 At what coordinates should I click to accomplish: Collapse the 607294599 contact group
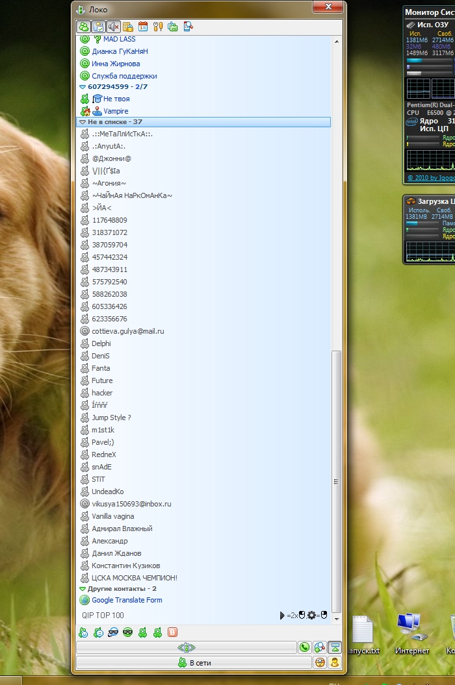(x=83, y=87)
